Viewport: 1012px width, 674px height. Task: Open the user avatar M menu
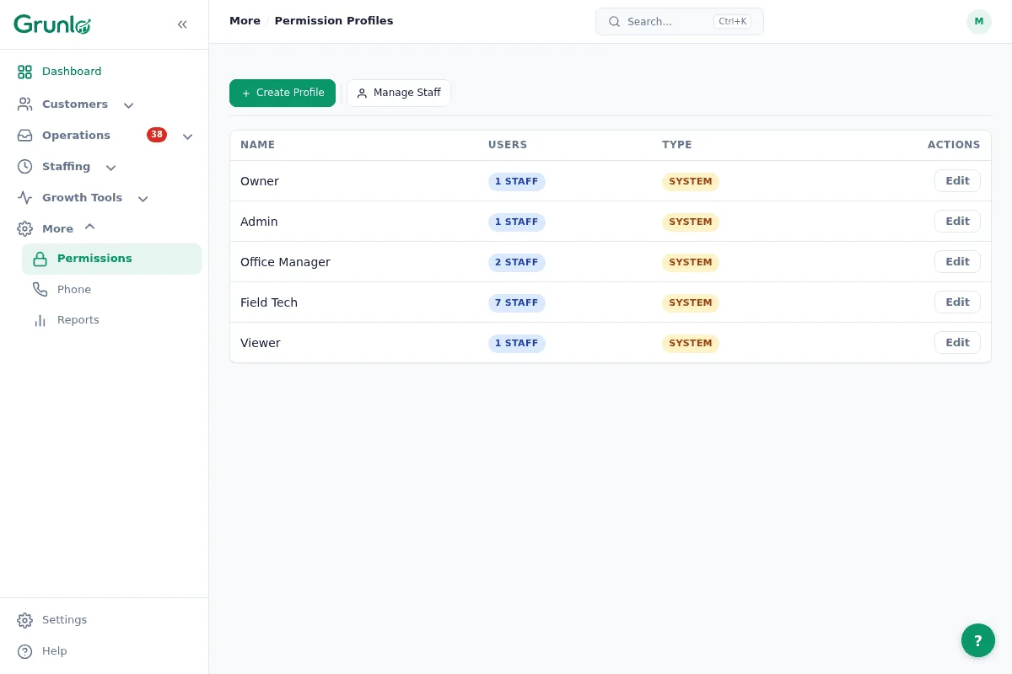979,22
